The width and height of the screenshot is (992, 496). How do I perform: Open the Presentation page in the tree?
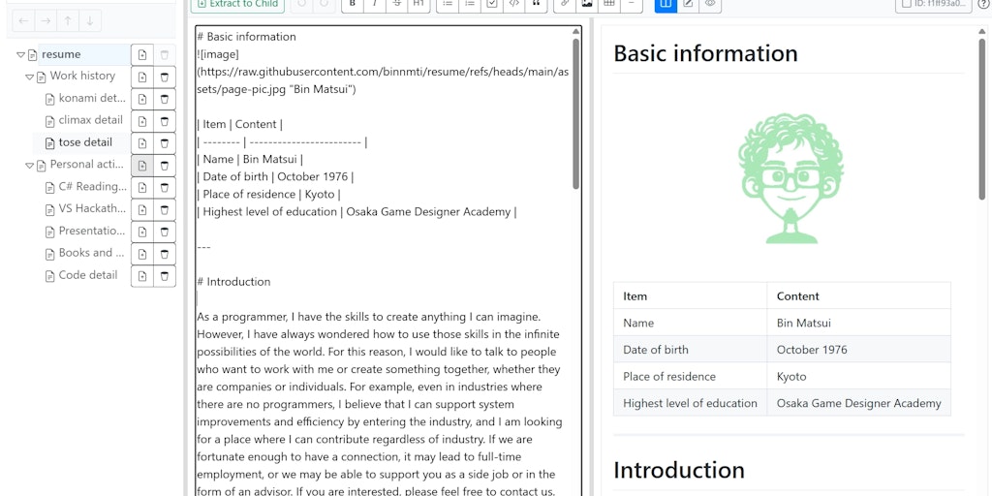coord(92,231)
